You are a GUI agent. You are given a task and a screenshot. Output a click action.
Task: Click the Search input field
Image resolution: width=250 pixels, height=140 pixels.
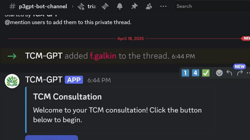point(212,6)
